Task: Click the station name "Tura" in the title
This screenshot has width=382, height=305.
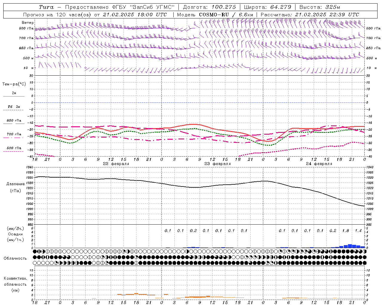Action: click(x=46, y=7)
